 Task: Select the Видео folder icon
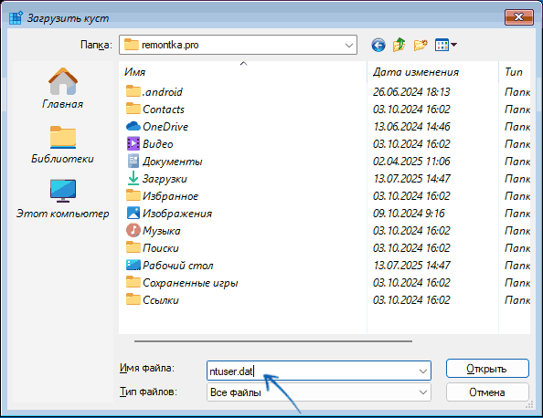133,144
